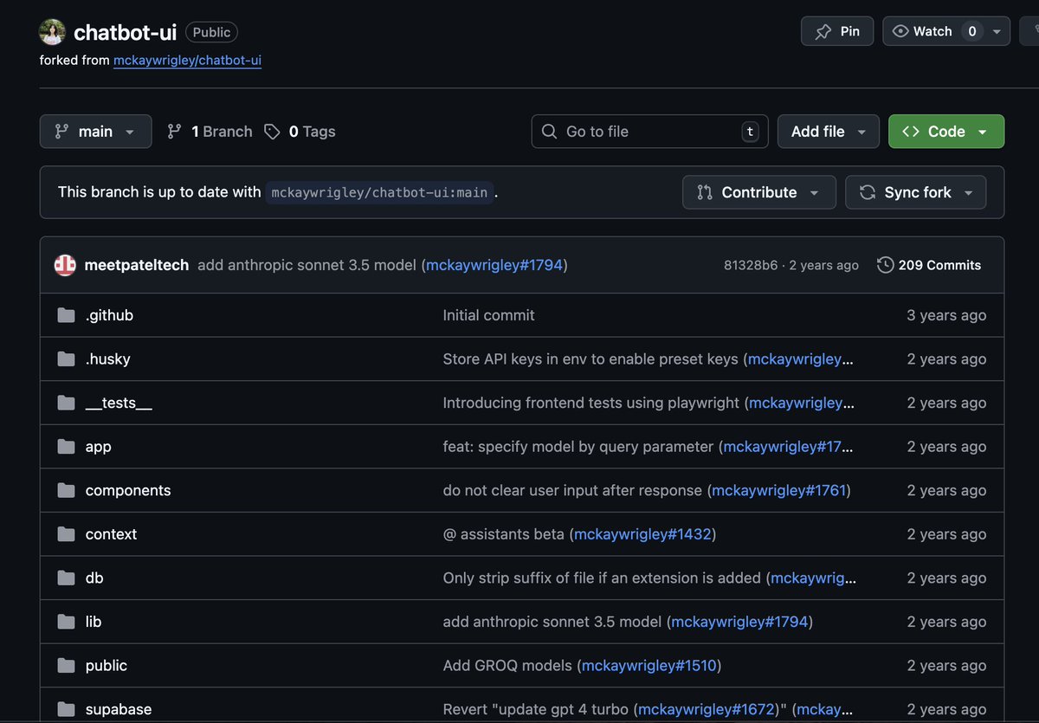Open the Sync fork dropdown
This screenshot has width=1039, height=723.
pos(916,192)
